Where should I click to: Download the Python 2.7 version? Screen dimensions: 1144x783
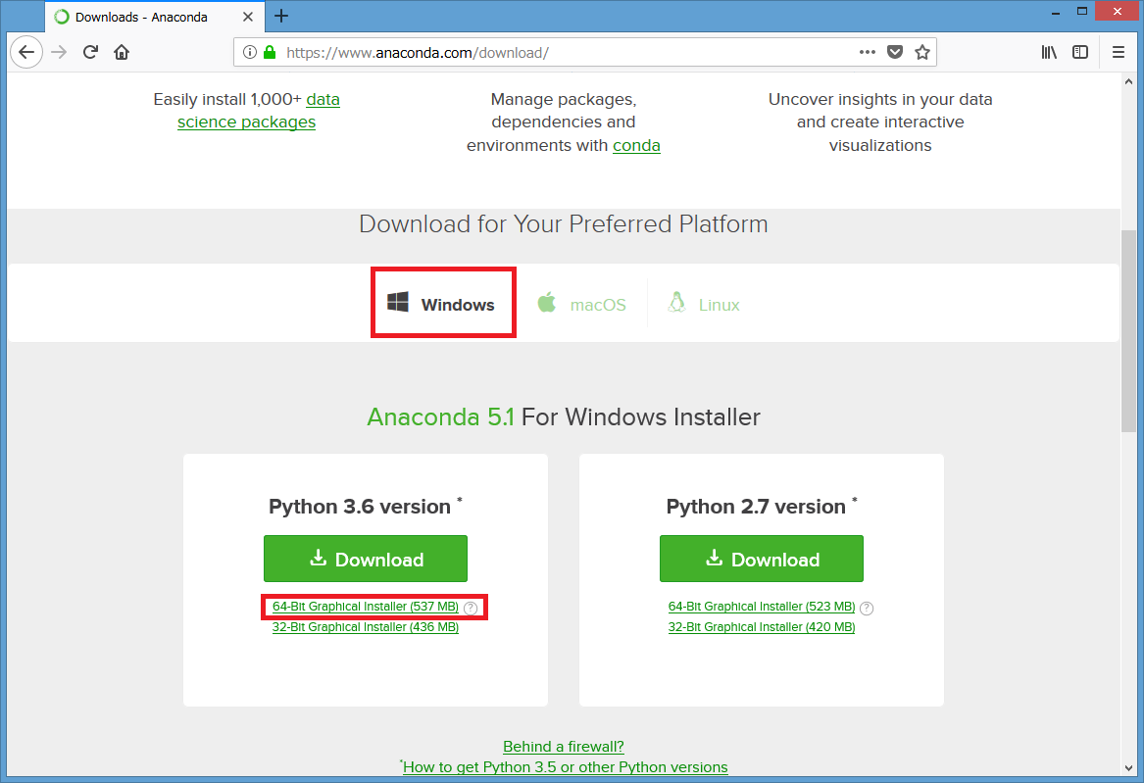coord(762,559)
